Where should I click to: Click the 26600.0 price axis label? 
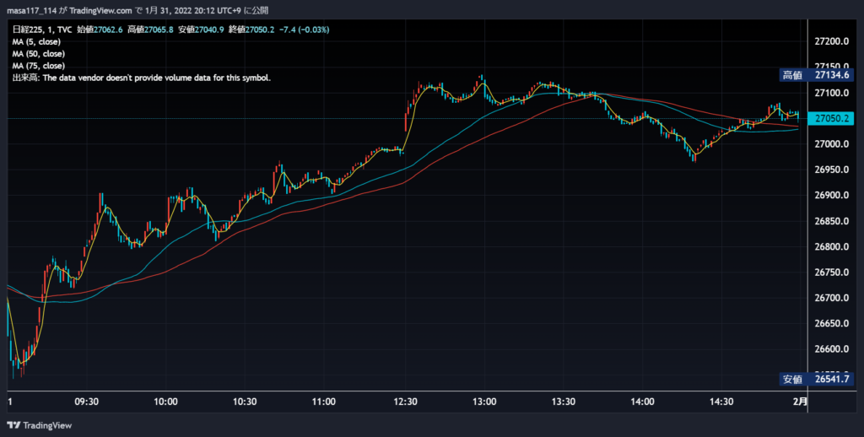[831, 349]
